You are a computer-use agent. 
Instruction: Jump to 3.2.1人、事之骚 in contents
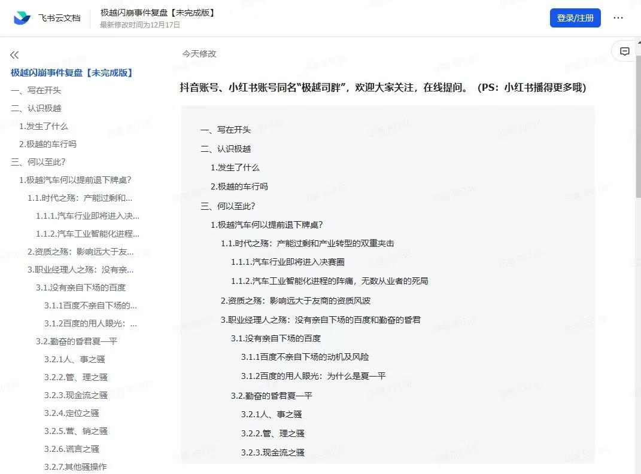[272, 414]
